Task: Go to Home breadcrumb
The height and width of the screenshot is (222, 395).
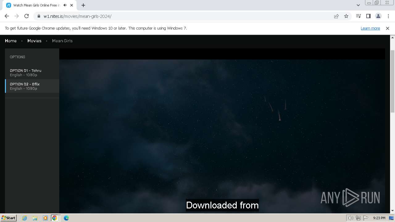Action: tap(11, 41)
